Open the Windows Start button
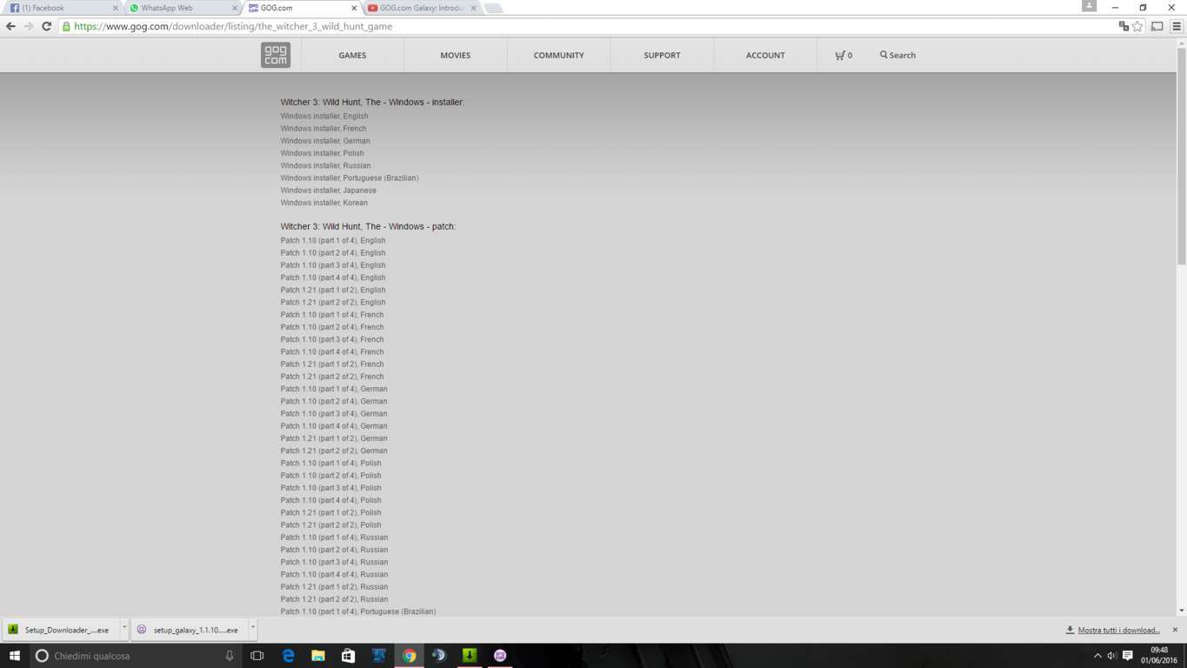Screen dimensions: 1187x668 pos(14,656)
